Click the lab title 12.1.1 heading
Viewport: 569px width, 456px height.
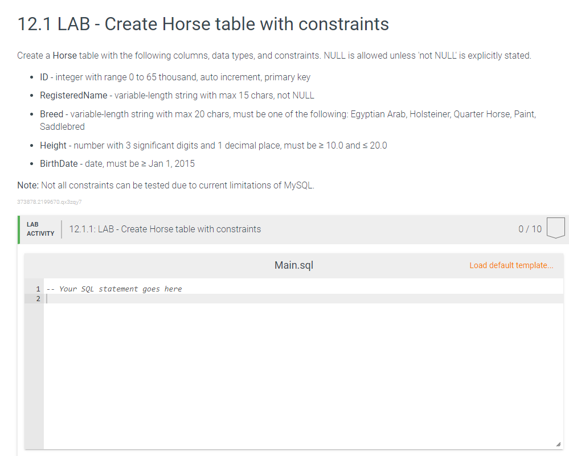[164, 229]
